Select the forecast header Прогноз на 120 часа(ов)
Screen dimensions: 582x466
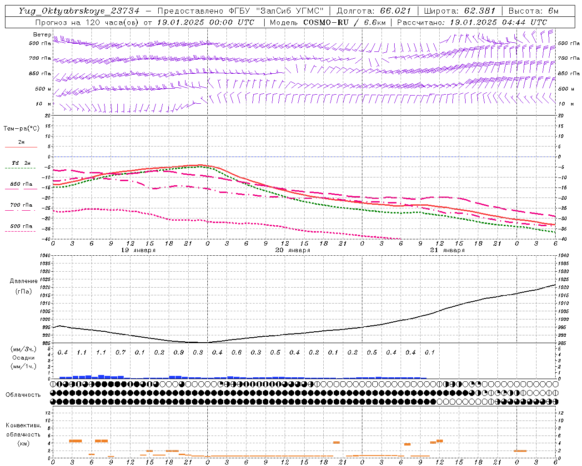[87, 22]
